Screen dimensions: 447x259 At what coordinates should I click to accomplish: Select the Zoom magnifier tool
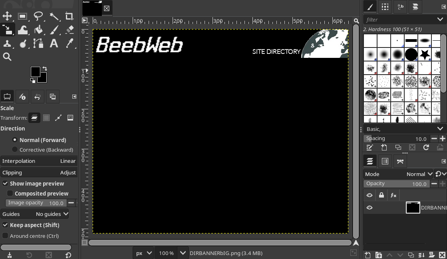[7, 57]
